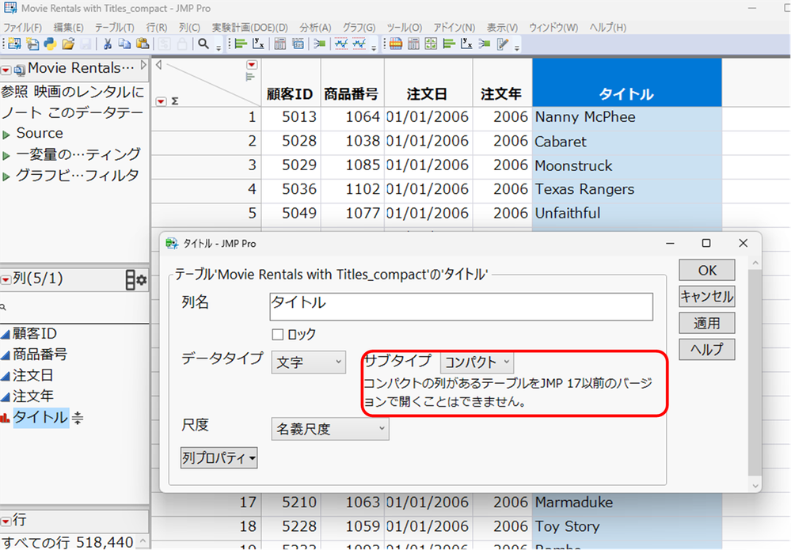
Task: Click the キャンセル button
Action: click(x=707, y=297)
